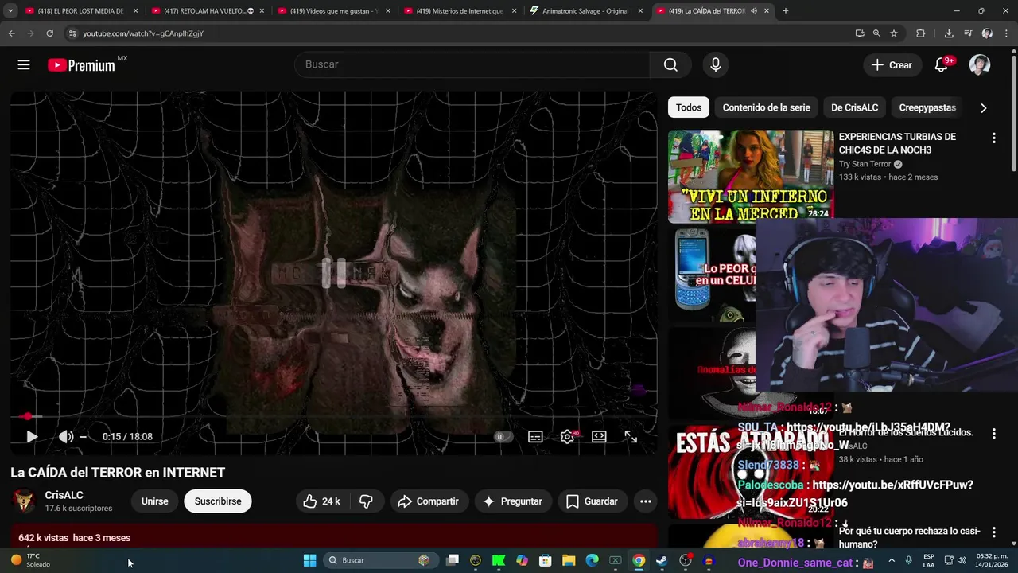This screenshot has height=573, width=1018.
Task: Open File Explorer from the taskbar
Action: pos(569,561)
